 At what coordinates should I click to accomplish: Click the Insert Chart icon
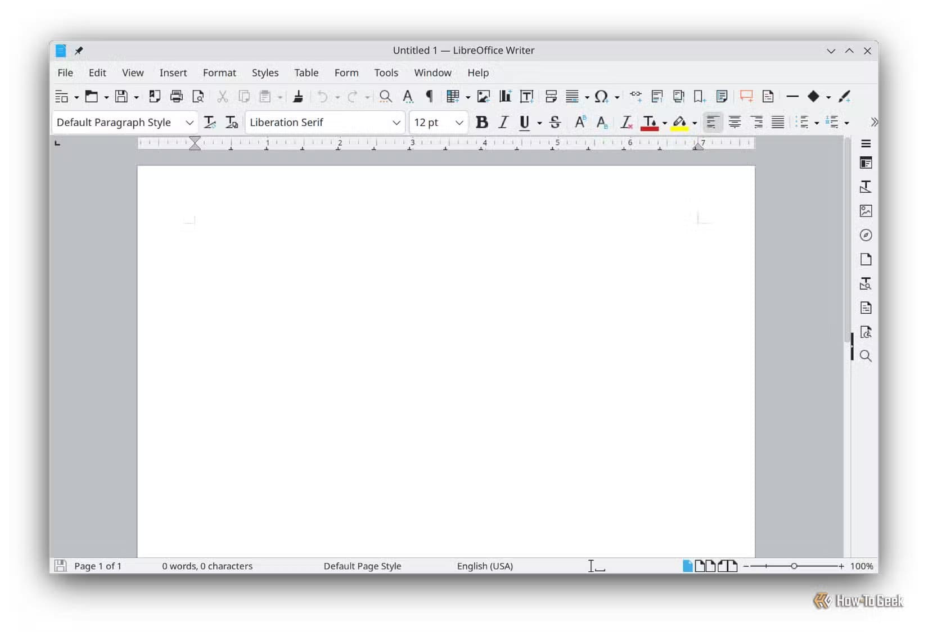[505, 97]
